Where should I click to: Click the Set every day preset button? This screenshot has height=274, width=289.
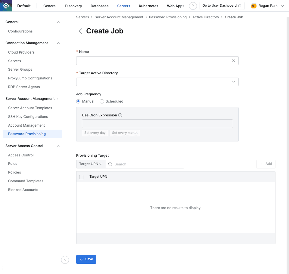[95, 133]
